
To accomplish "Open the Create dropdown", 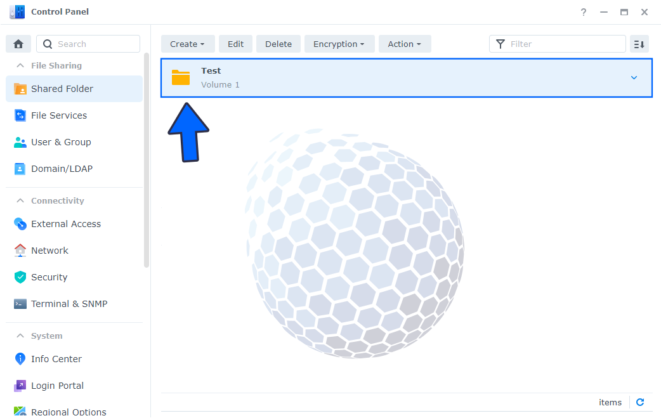I will [187, 44].
